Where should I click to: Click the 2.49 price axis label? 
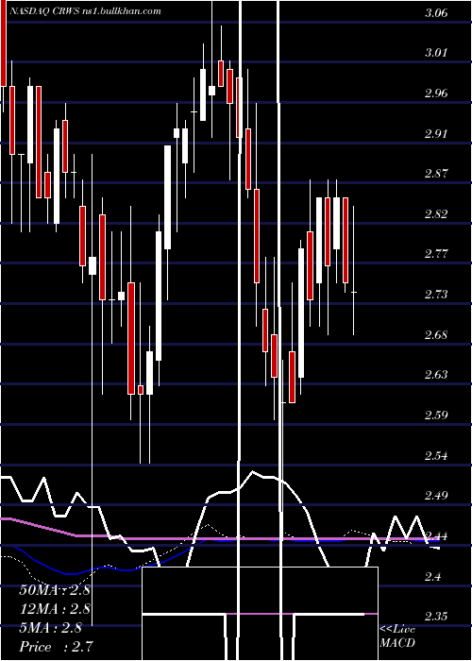436,496
